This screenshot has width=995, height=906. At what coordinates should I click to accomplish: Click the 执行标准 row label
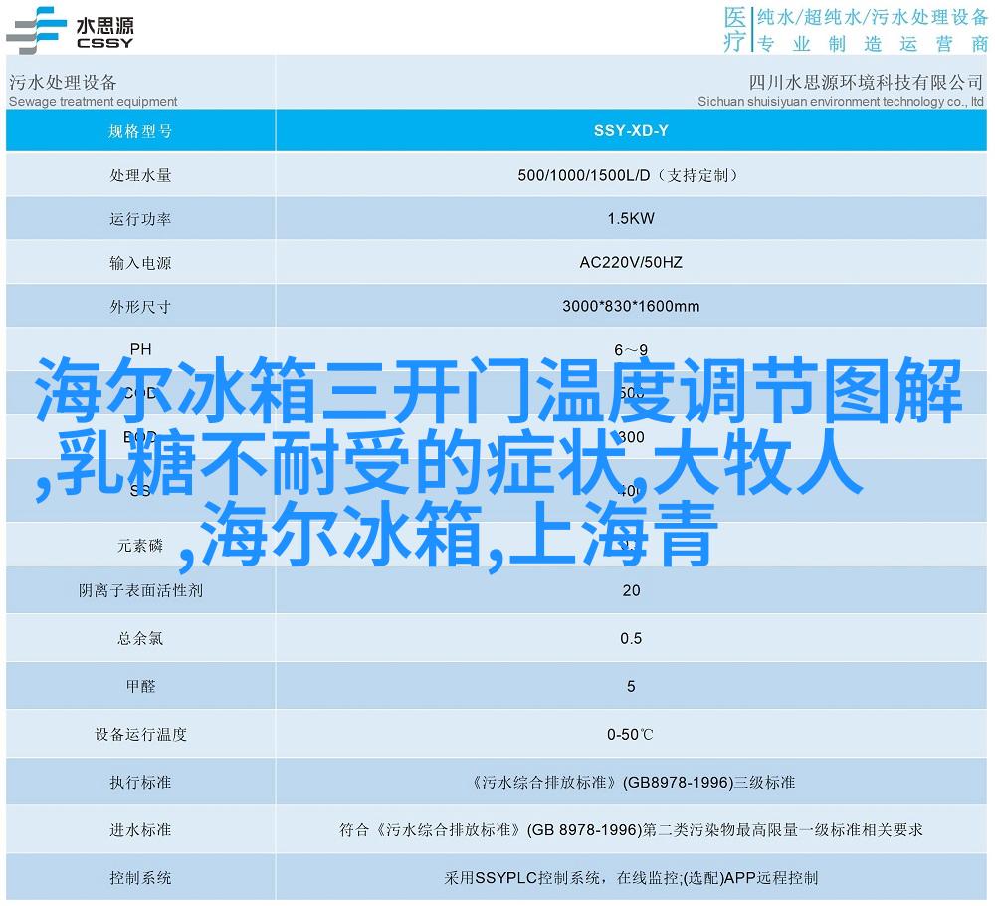[140, 783]
